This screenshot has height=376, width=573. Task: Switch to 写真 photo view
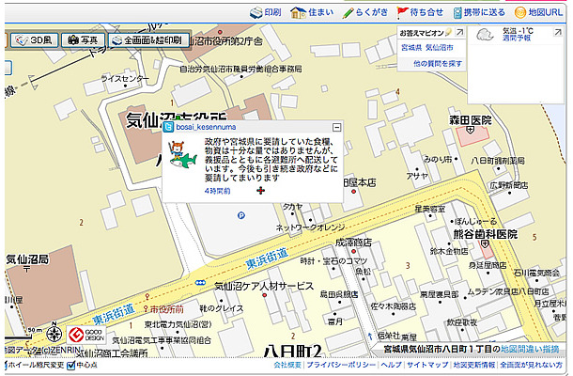83,39
